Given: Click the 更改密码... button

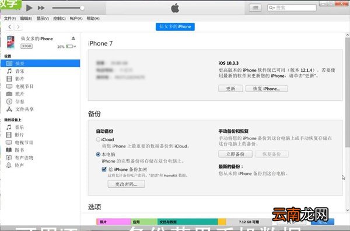Looking at the screenshot, I should click(x=127, y=184).
